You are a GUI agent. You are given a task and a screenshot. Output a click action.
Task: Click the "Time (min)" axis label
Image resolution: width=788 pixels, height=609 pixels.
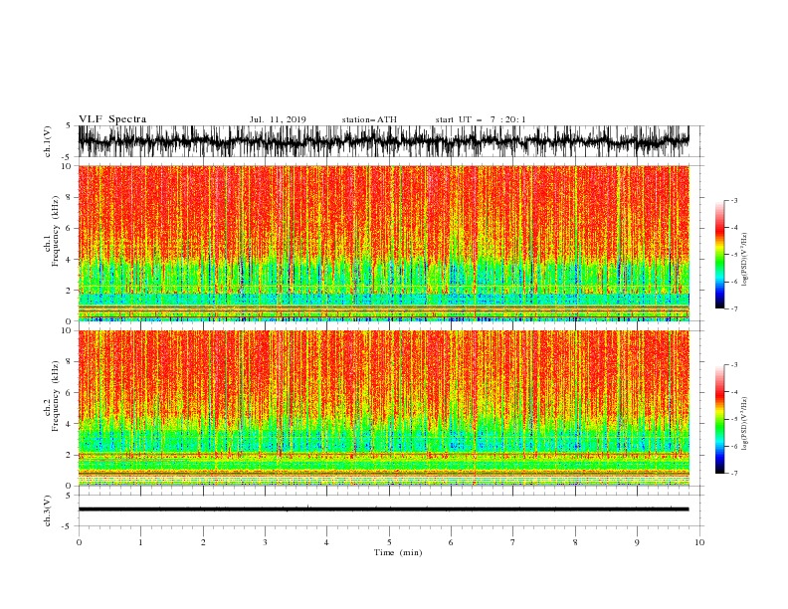pyautogui.click(x=398, y=552)
